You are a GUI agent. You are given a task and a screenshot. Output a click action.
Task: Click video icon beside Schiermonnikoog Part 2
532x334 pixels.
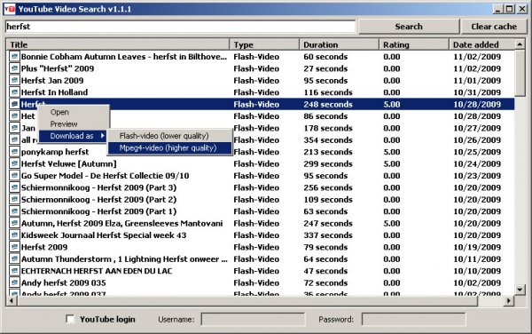pyautogui.click(x=14, y=199)
